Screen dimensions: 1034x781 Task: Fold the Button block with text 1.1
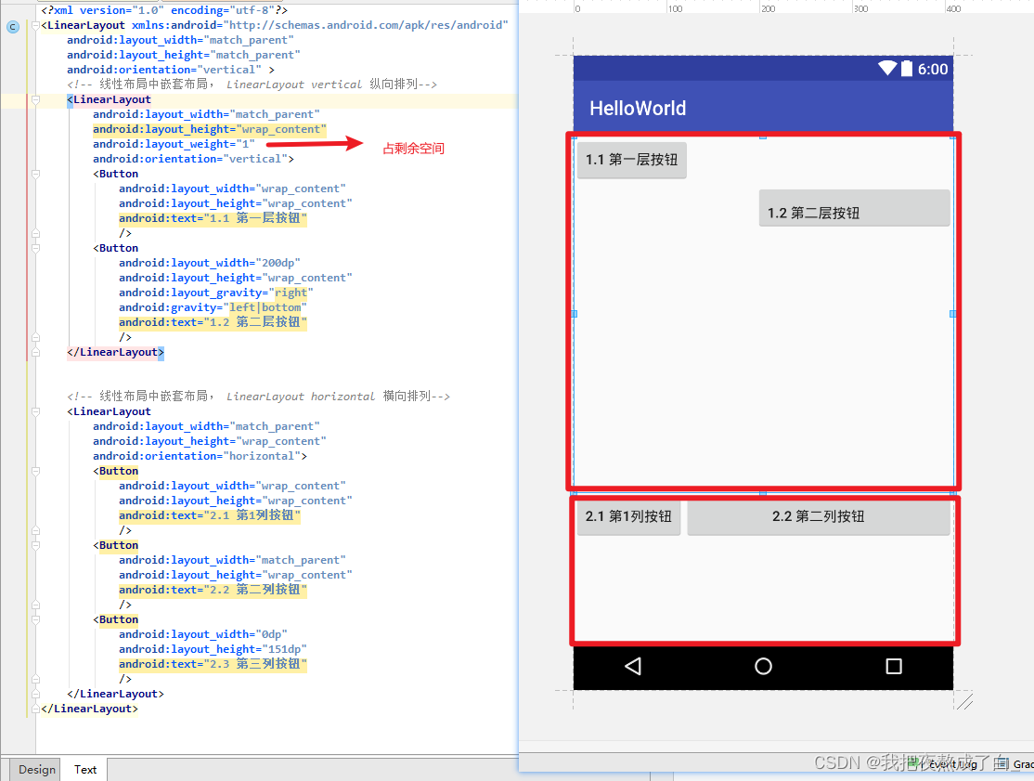coord(35,175)
